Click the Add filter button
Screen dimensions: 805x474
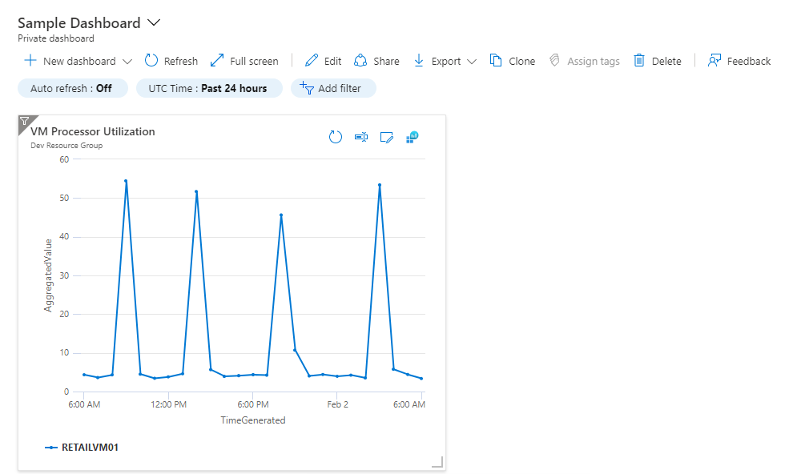333,88
